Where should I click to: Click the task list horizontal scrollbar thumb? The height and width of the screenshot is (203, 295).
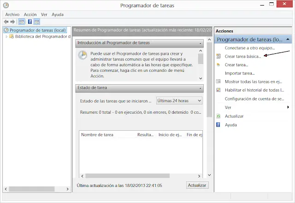[128, 176]
